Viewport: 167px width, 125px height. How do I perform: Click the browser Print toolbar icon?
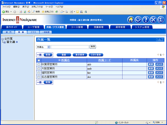[67, 12]
